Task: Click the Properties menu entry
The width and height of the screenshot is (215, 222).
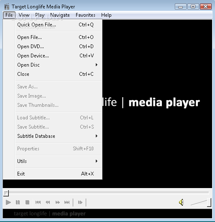Action: click(59, 149)
